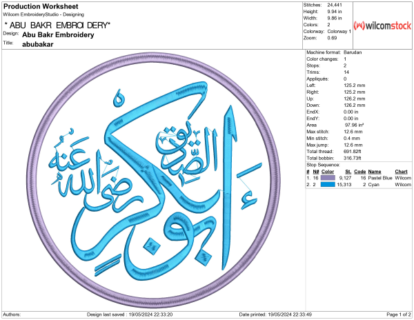This screenshot has width=414, height=320.
Task: Select total bobbin value '316.73ft'
Action: tap(352, 158)
